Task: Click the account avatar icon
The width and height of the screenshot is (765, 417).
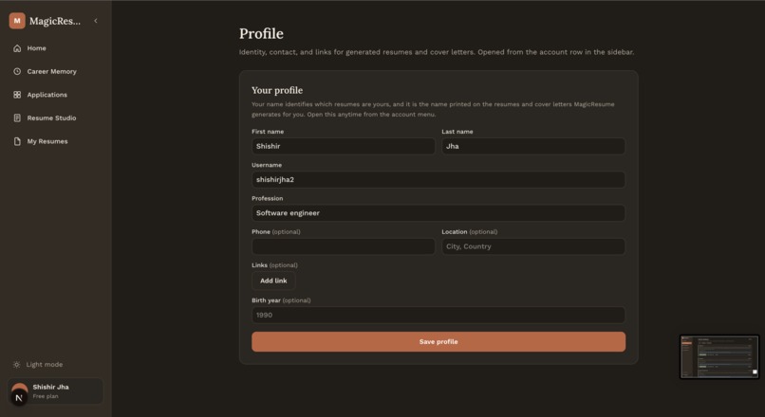Action: (x=20, y=392)
